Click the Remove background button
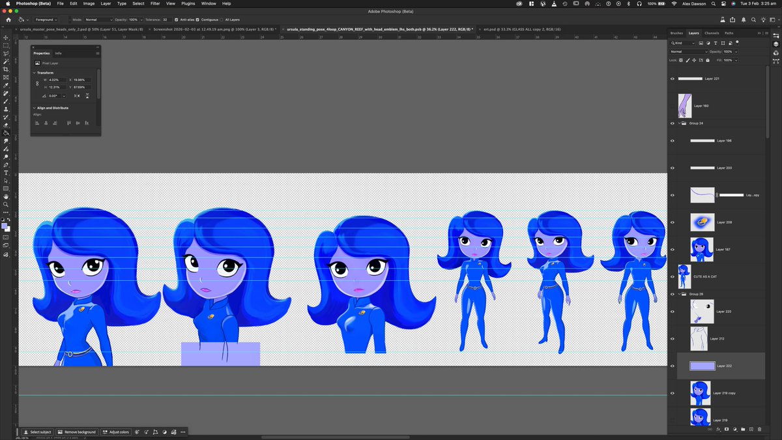 [x=77, y=432]
